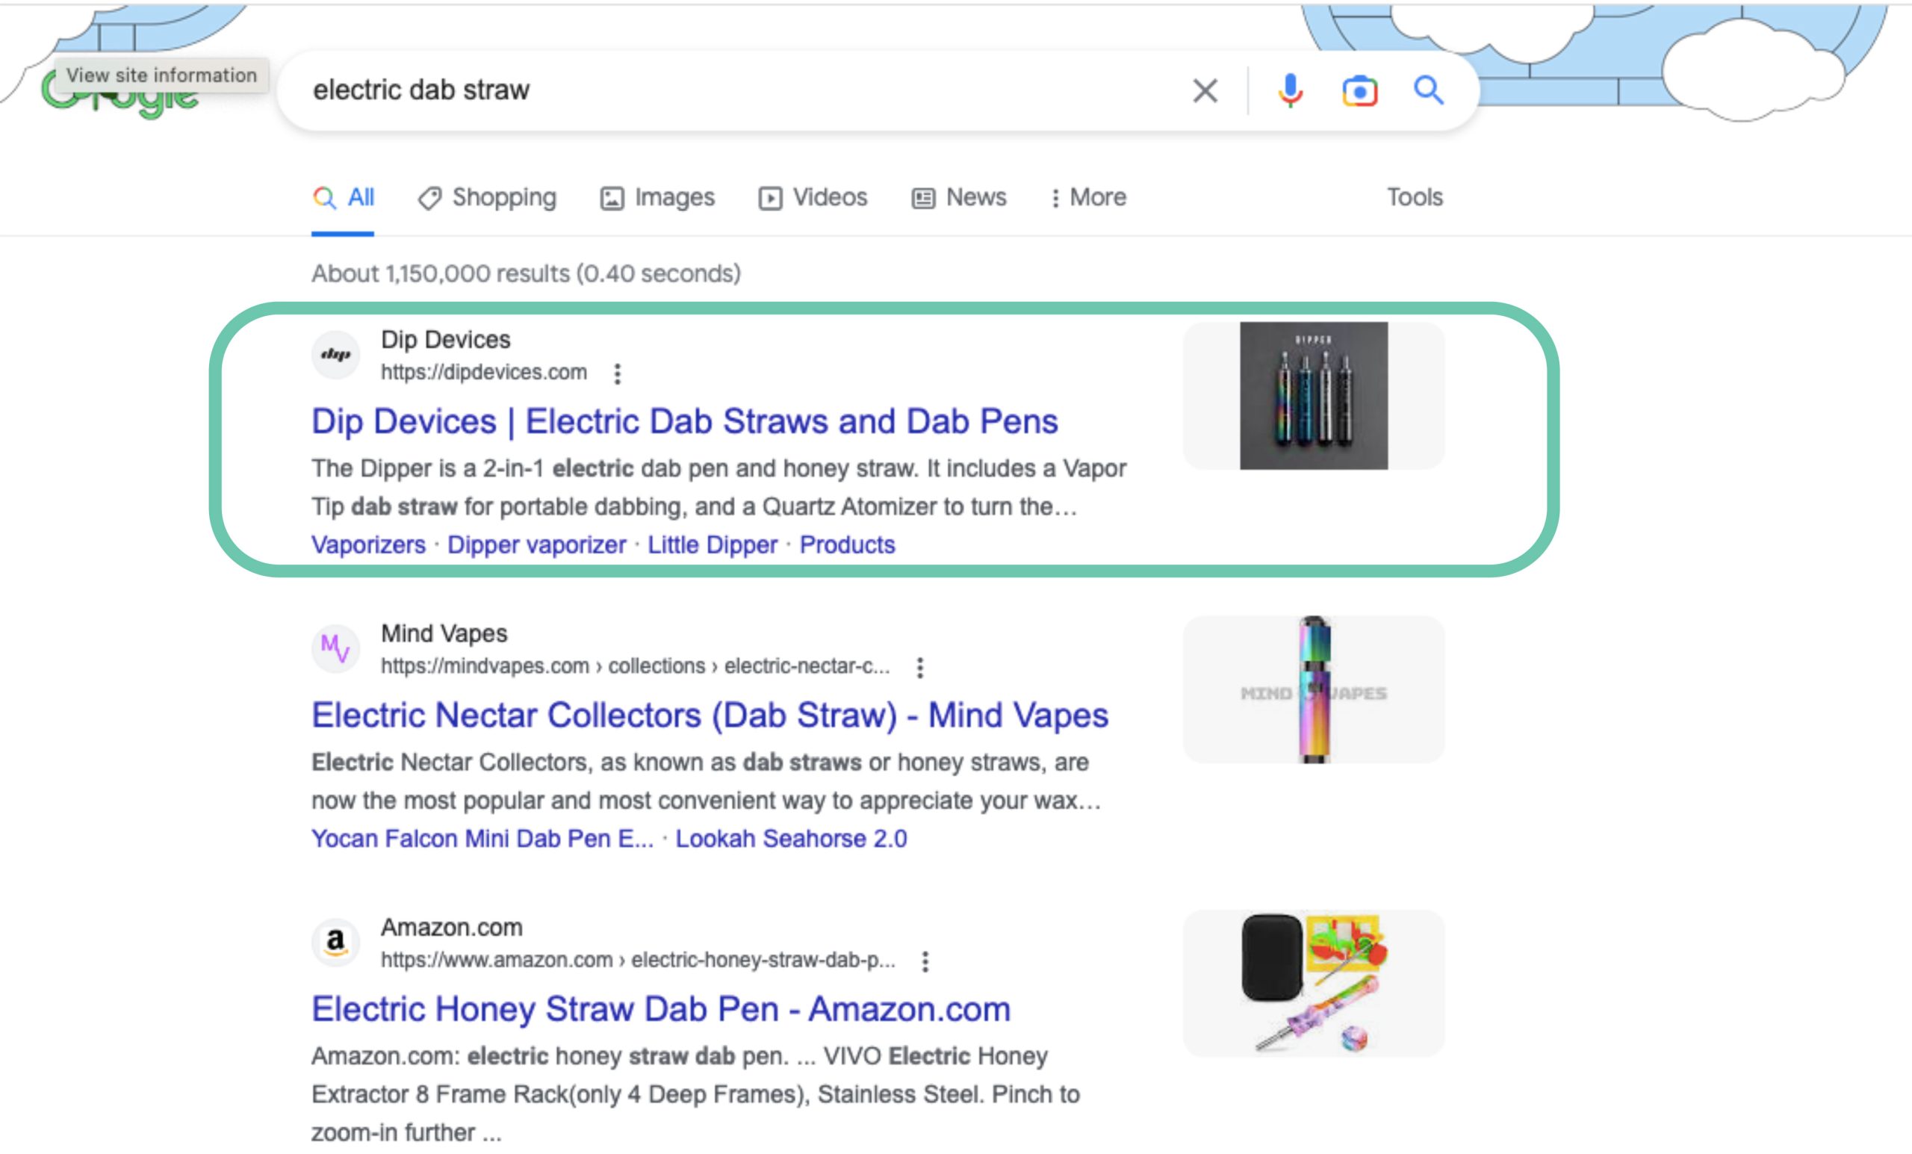The image size is (1912, 1154).
Task: Click the Amazon.com site name text
Action: click(452, 928)
